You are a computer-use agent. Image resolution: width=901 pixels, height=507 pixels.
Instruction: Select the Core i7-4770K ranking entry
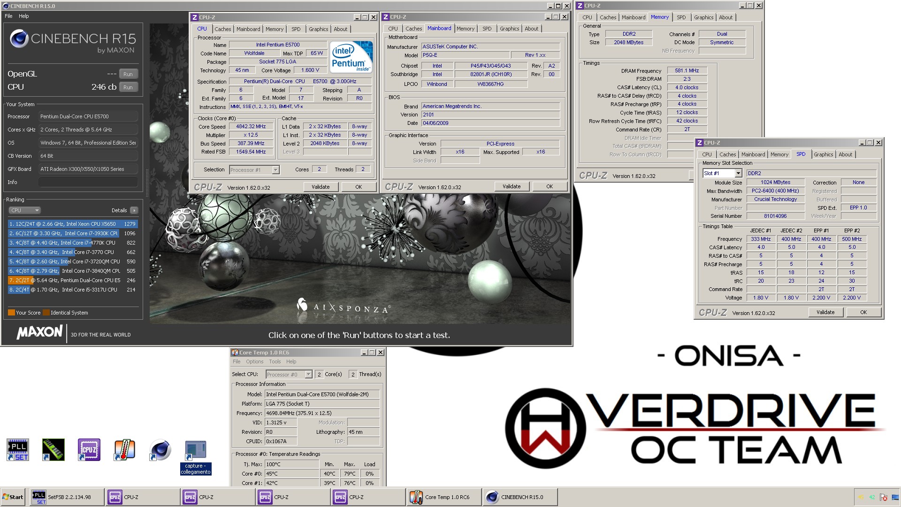tap(73, 243)
